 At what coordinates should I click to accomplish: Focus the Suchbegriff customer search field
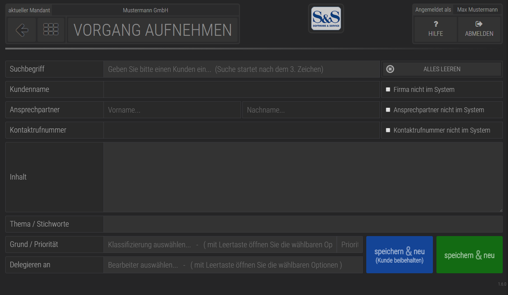click(242, 69)
